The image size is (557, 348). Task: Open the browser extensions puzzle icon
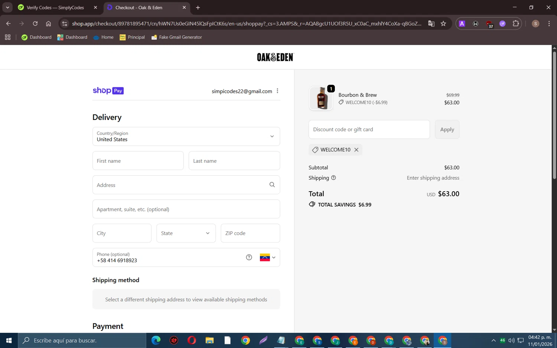tap(516, 23)
